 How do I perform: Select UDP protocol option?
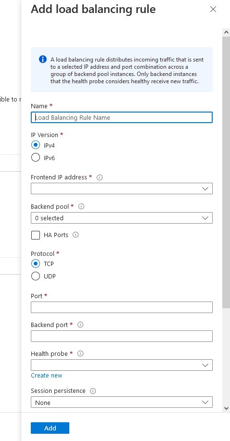[36, 276]
